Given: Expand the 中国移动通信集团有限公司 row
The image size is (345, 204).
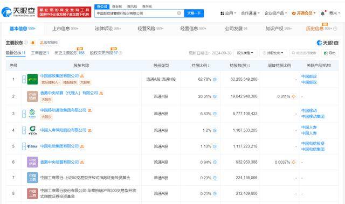Looking at the screenshot, I should pyautogui.click(x=24, y=114).
